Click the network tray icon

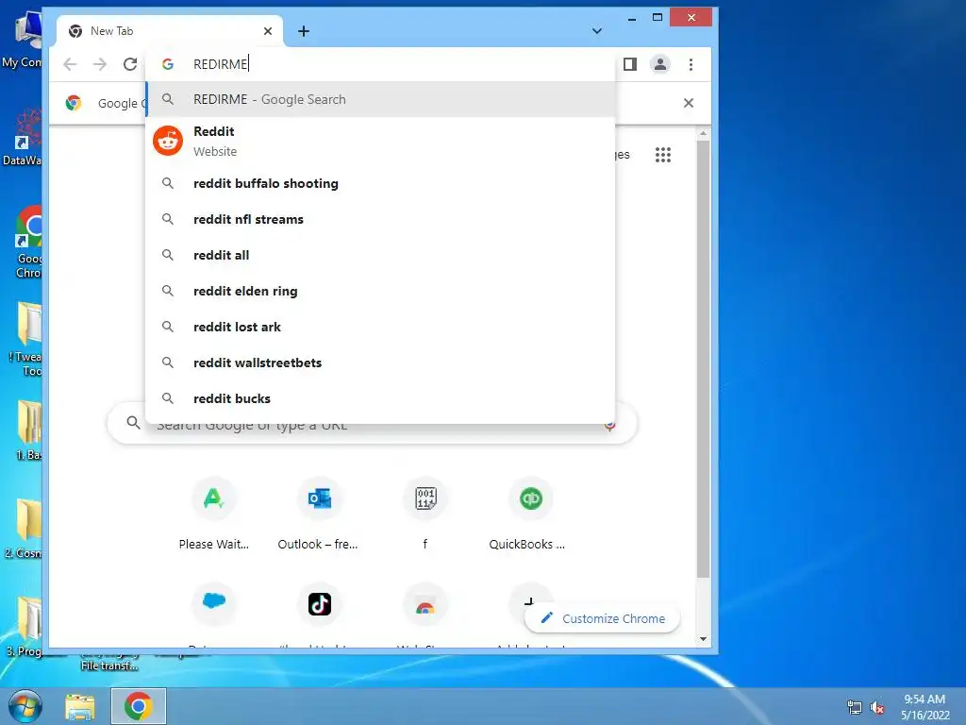854,708
